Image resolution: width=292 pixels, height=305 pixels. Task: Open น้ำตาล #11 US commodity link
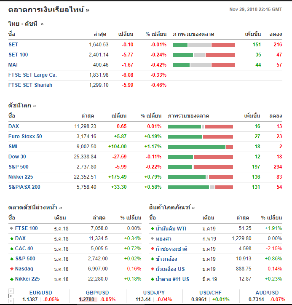coord(172,279)
